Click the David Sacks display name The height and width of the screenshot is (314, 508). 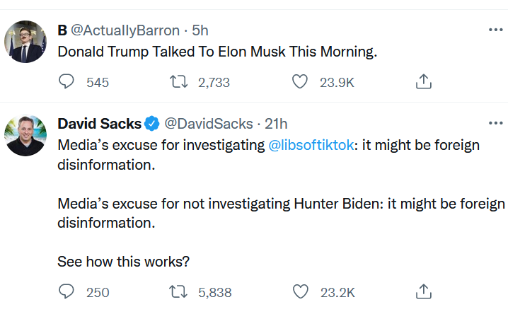point(100,124)
